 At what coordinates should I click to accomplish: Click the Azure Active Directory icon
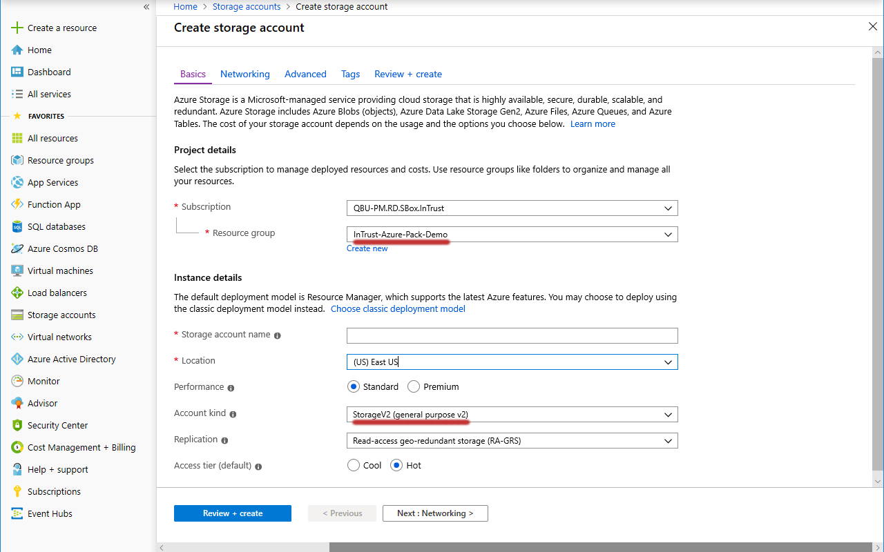[x=17, y=359]
